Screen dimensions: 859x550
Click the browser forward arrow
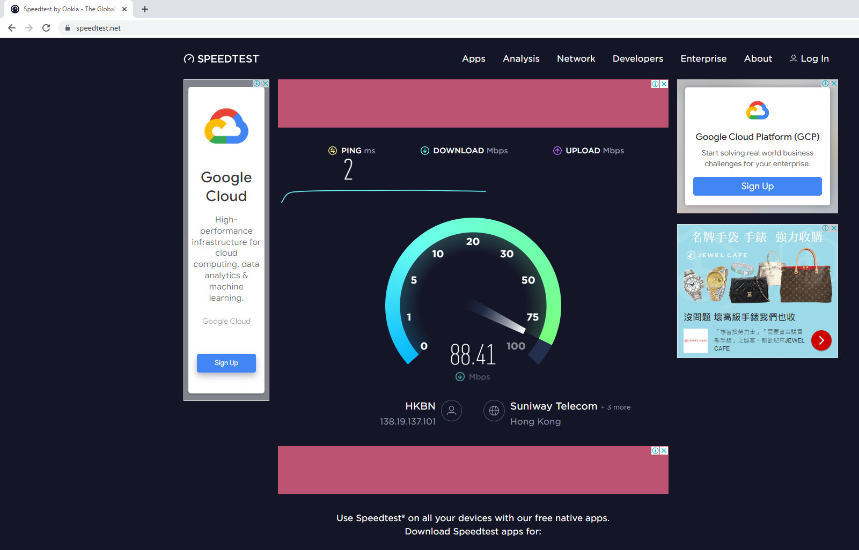click(x=29, y=28)
